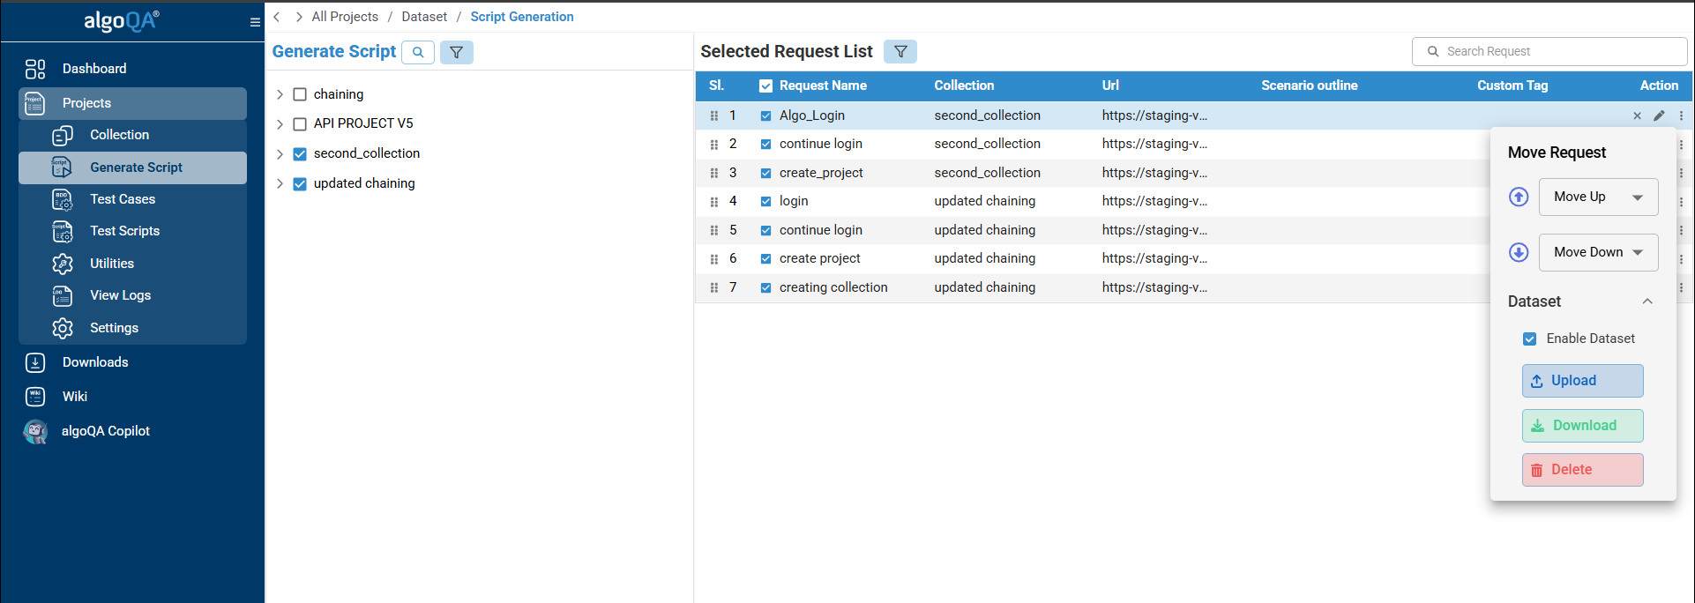This screenshot has height=603, width=1695.
Task: Go to Dataset breadcrumb link
Action: pyautogui.click(x=424, y=17)
